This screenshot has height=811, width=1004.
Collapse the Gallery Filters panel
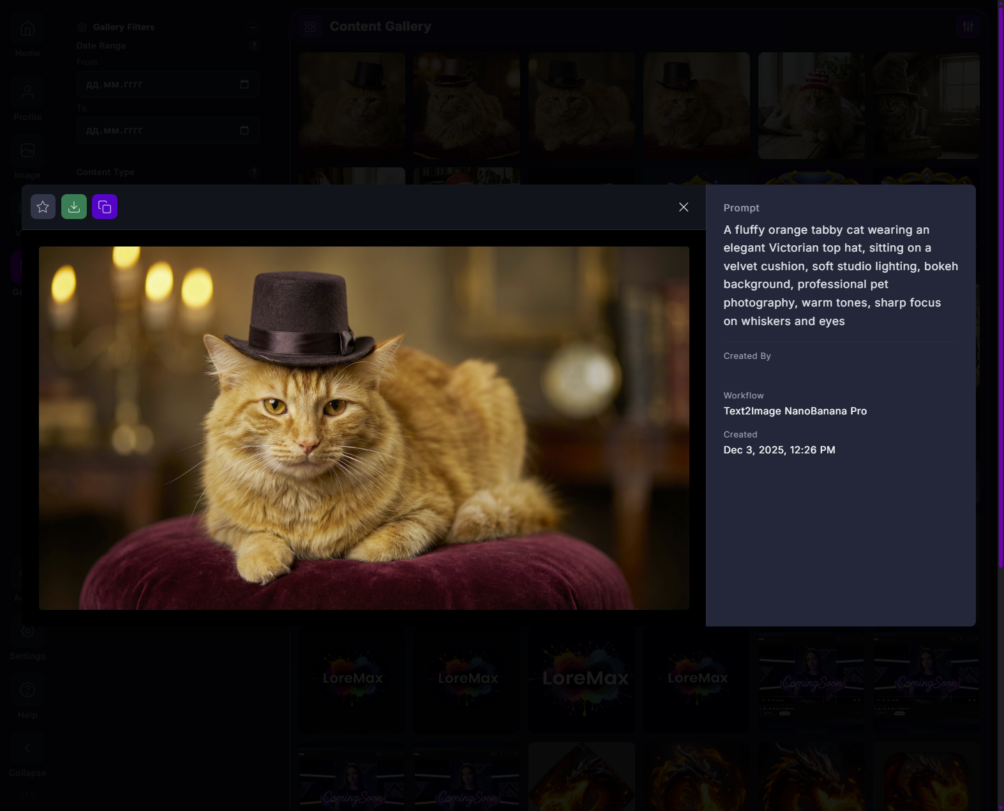253,27
